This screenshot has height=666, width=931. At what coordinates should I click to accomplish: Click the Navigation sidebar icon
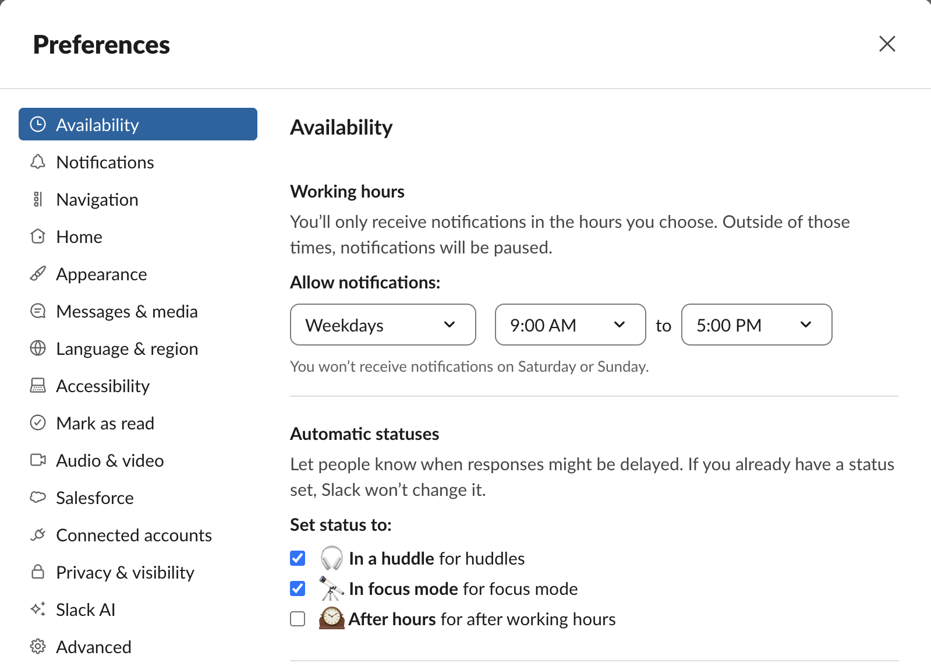38,199
